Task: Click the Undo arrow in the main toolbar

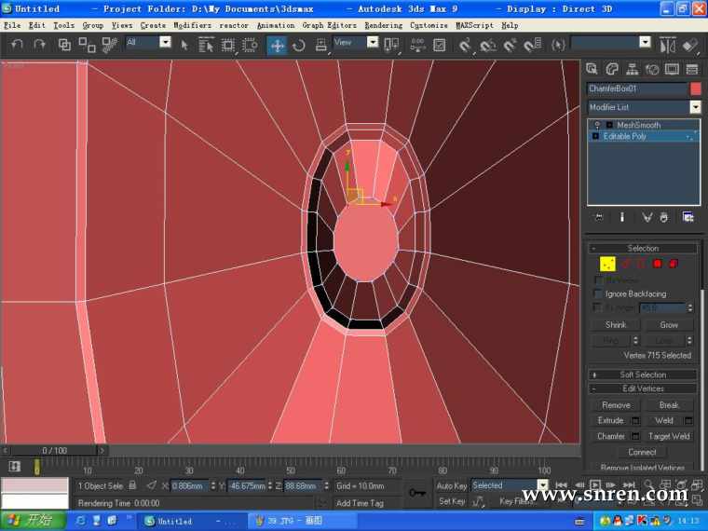Action: 18,44
